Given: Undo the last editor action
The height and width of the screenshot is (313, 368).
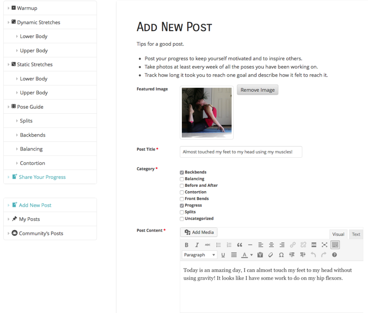Looking at the screenshot, I should (313, 255).
